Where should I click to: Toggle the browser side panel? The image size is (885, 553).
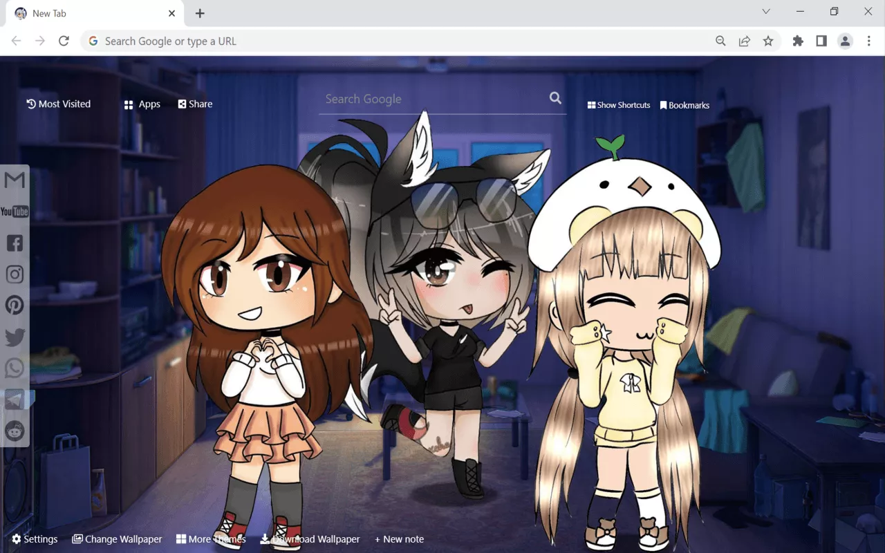coord(821,41)
